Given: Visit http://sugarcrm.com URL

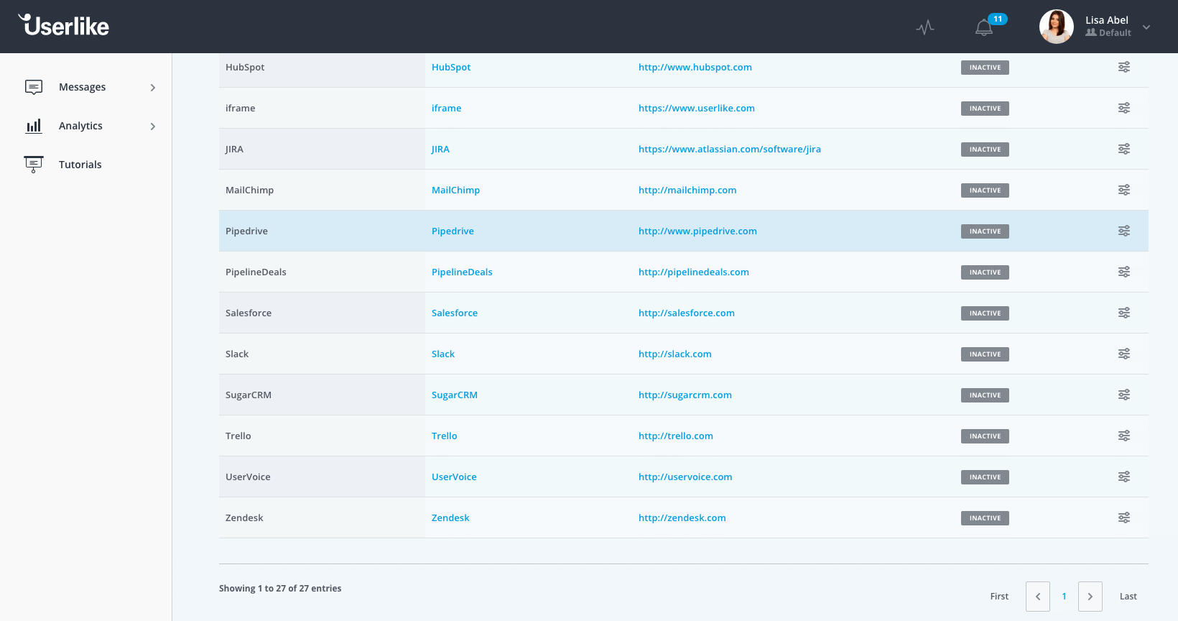Looking at the screenshot, I should click(x=685, y=395).
